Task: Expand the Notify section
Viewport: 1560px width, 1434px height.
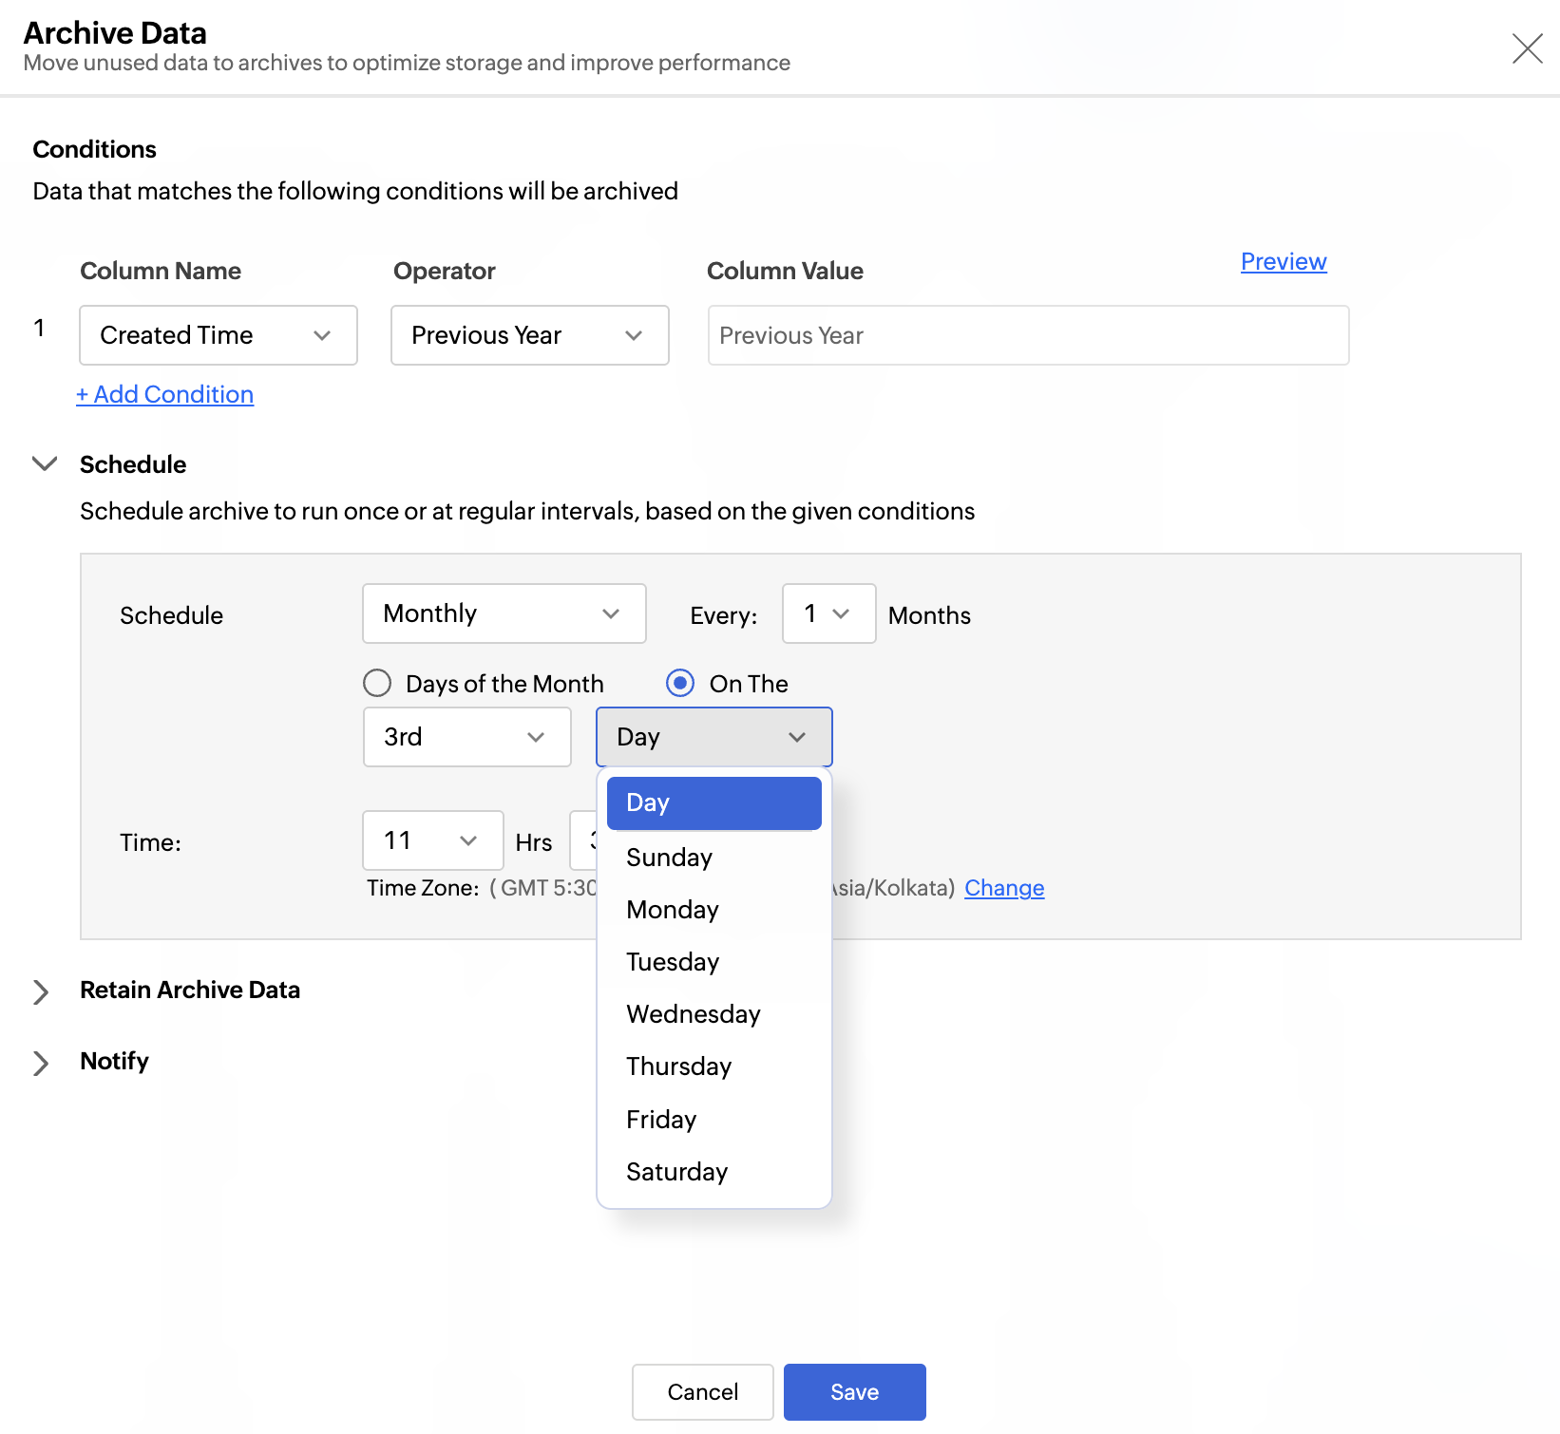Action: coord(41,1063)
